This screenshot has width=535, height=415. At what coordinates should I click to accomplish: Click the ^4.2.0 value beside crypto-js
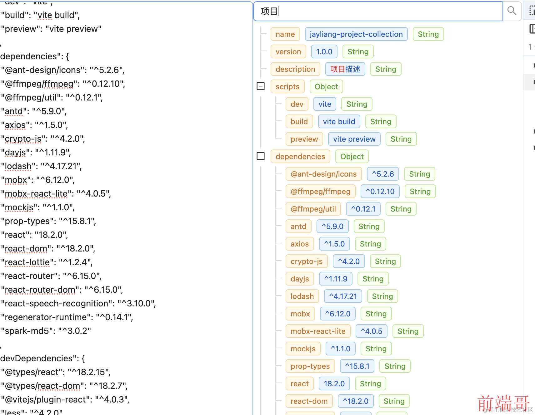click(349, 261)
